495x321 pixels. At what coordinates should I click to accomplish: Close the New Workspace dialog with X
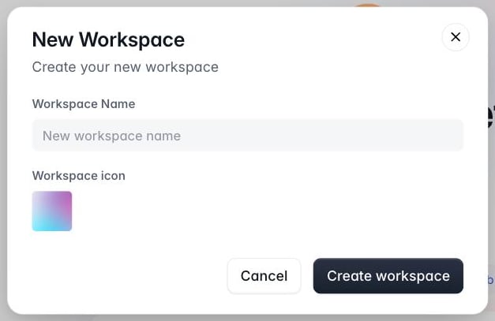456,37
